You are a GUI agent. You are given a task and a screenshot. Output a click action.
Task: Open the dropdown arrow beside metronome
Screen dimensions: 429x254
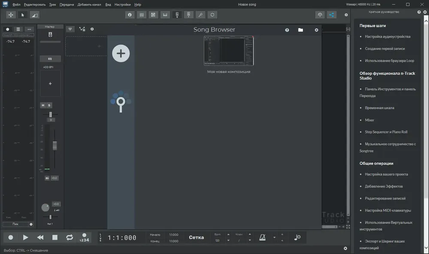(275, 237)
